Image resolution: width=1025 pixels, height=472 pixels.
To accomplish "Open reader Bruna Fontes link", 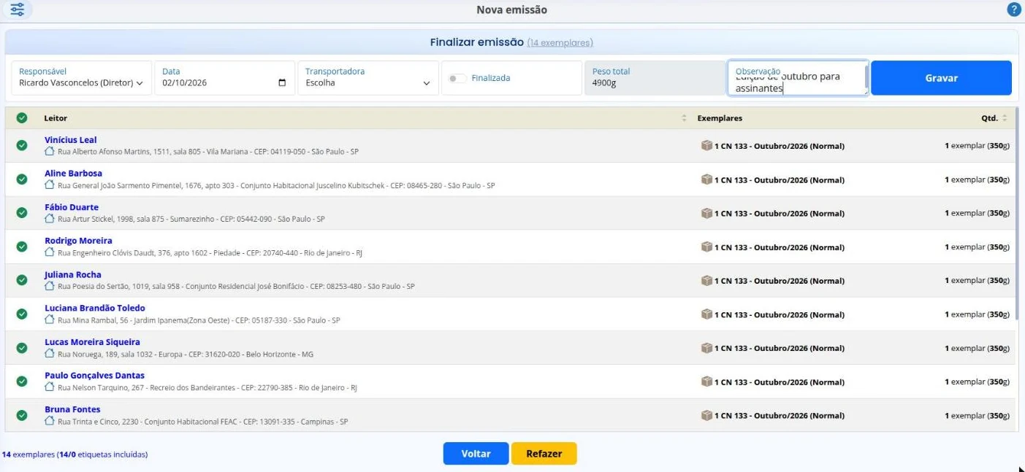I will click(x=72, y=409).
